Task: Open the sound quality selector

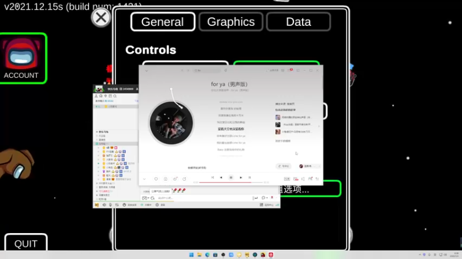Action: click(286, 179)
